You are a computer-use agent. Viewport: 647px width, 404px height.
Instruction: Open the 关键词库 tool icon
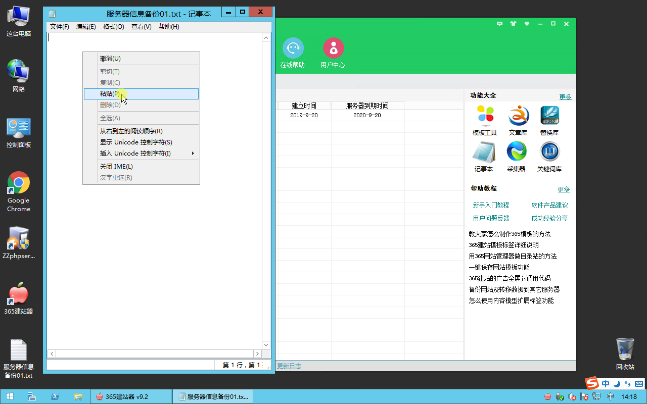(x=549, y=151)
